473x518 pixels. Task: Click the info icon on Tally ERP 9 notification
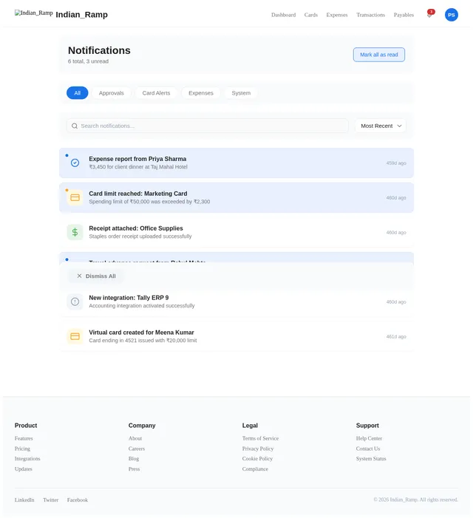pos(75,301)
